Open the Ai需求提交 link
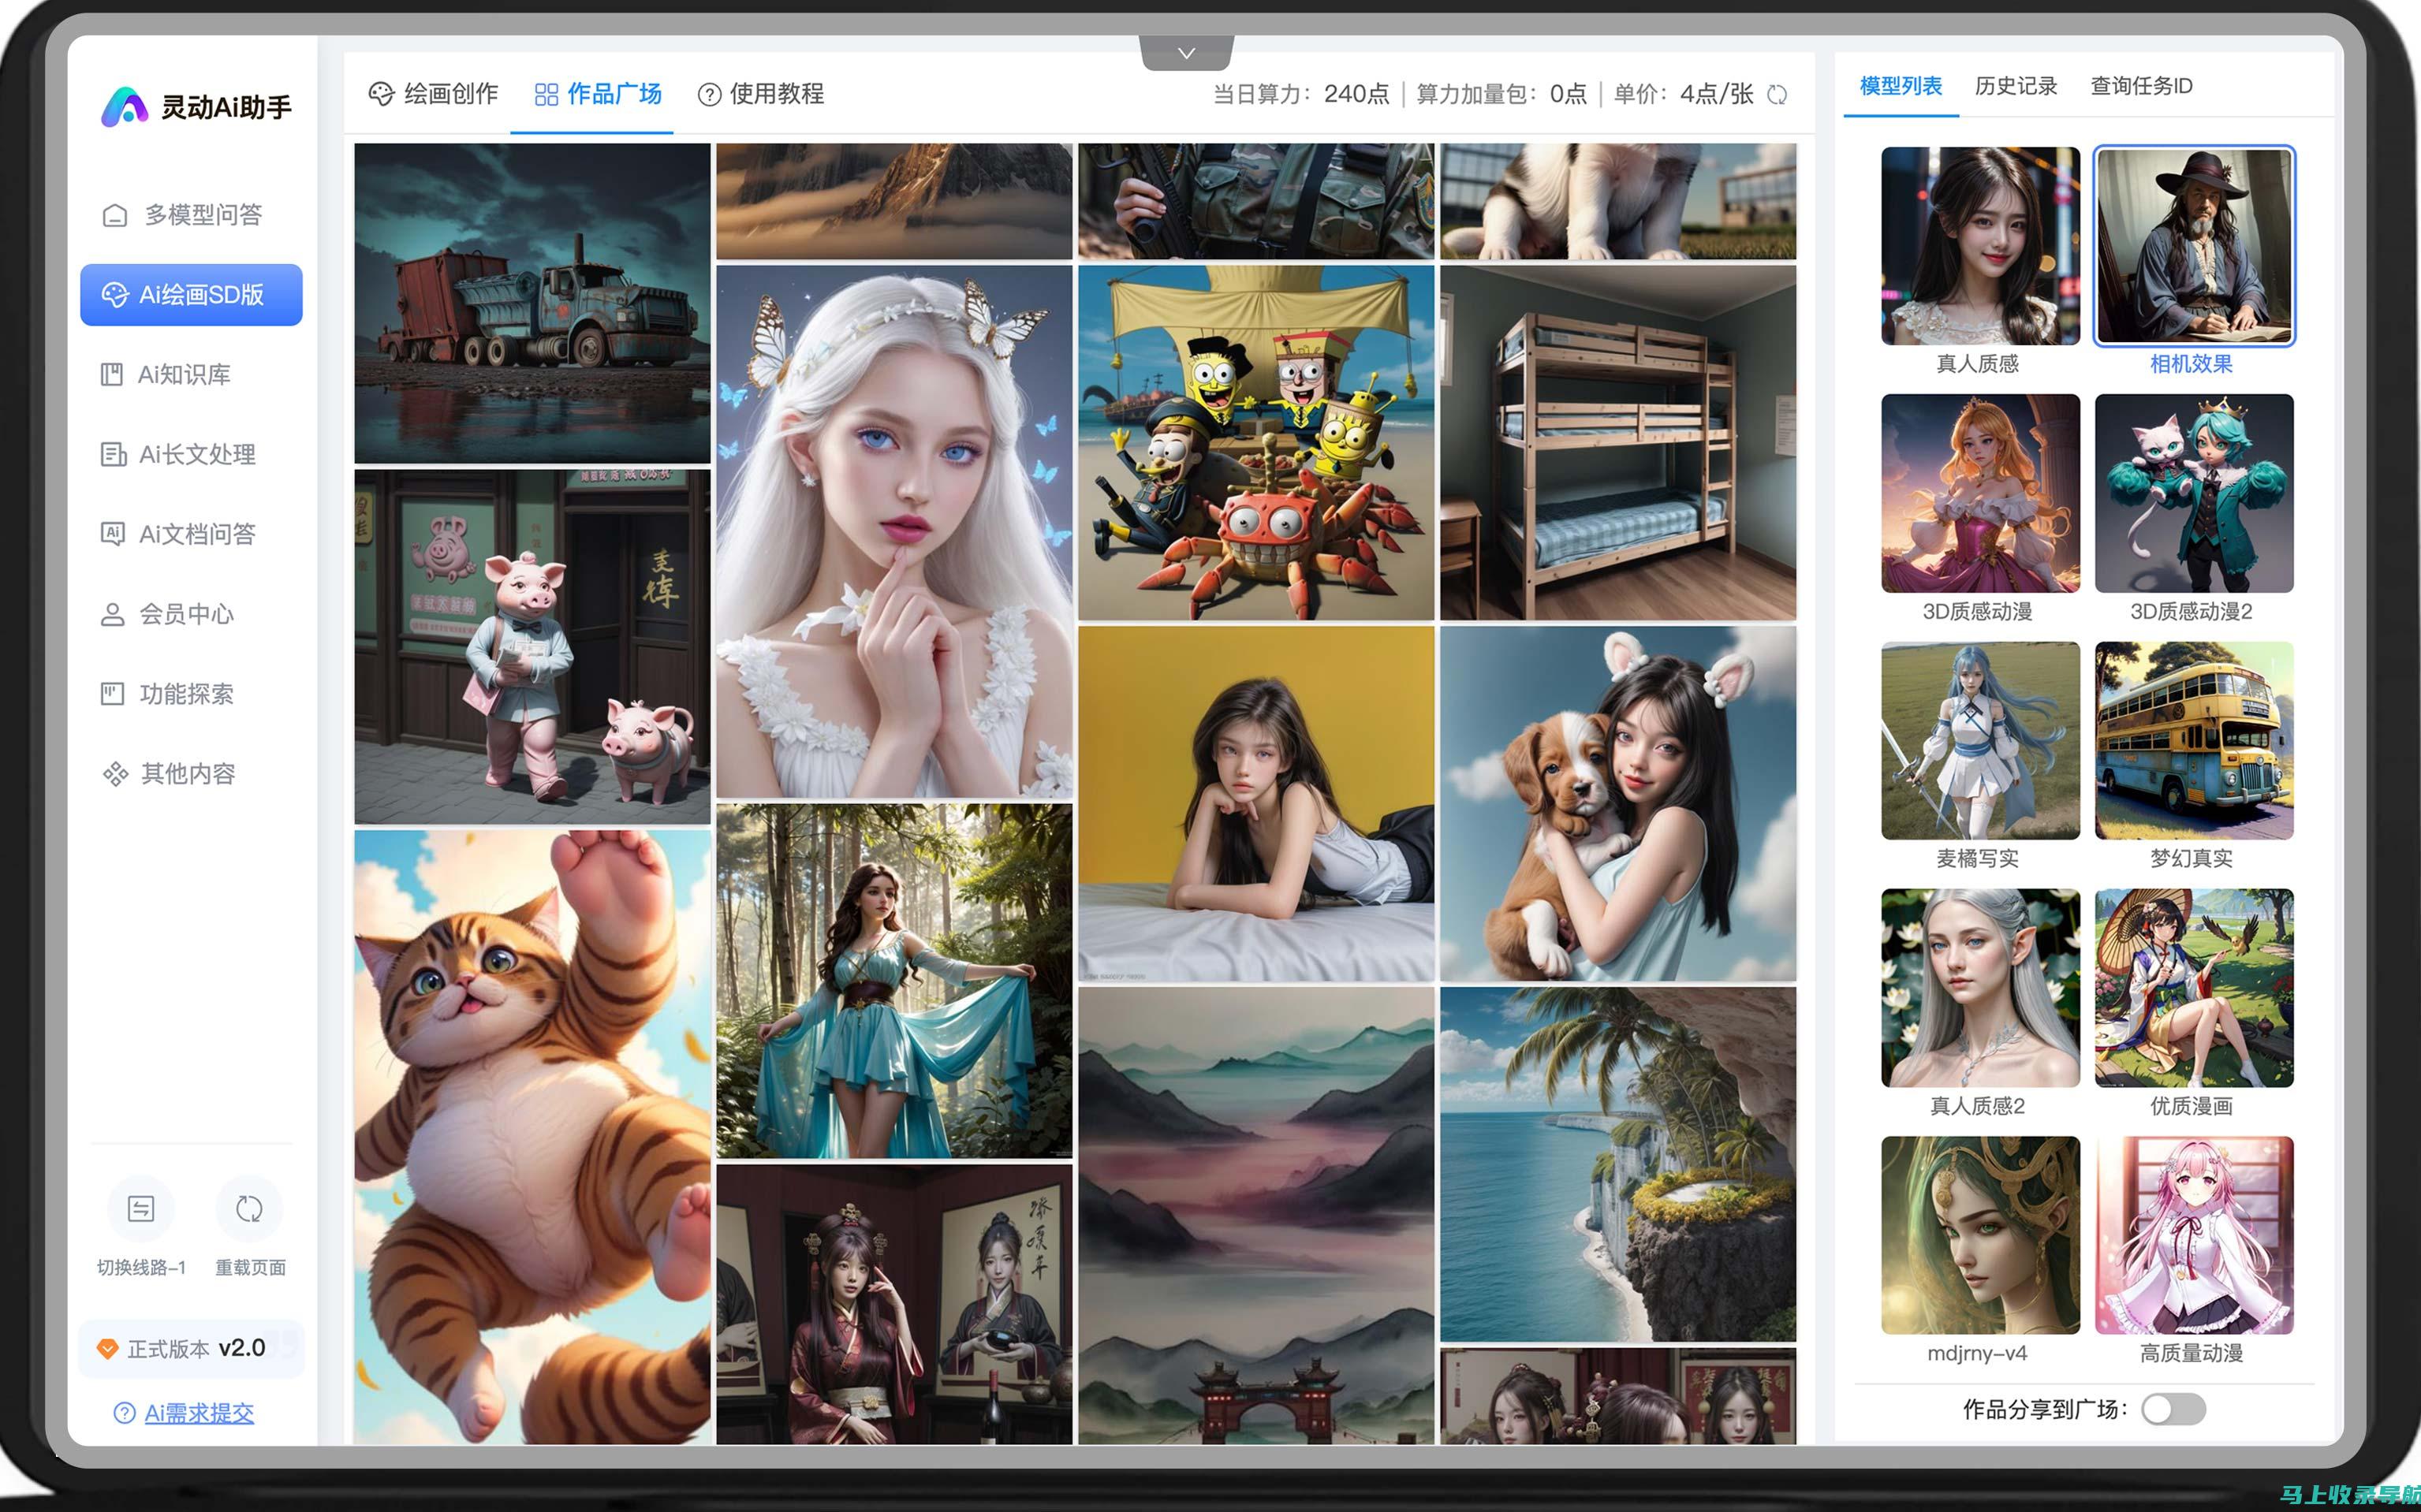 pos(199,1413)
